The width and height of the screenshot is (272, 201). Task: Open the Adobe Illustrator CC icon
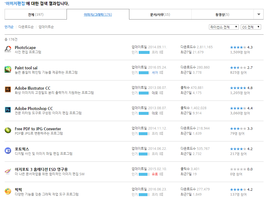[8, 89]
